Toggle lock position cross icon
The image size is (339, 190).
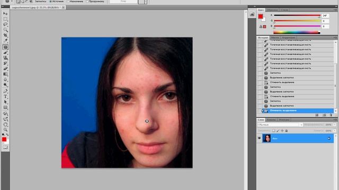(x=282, y=131)
